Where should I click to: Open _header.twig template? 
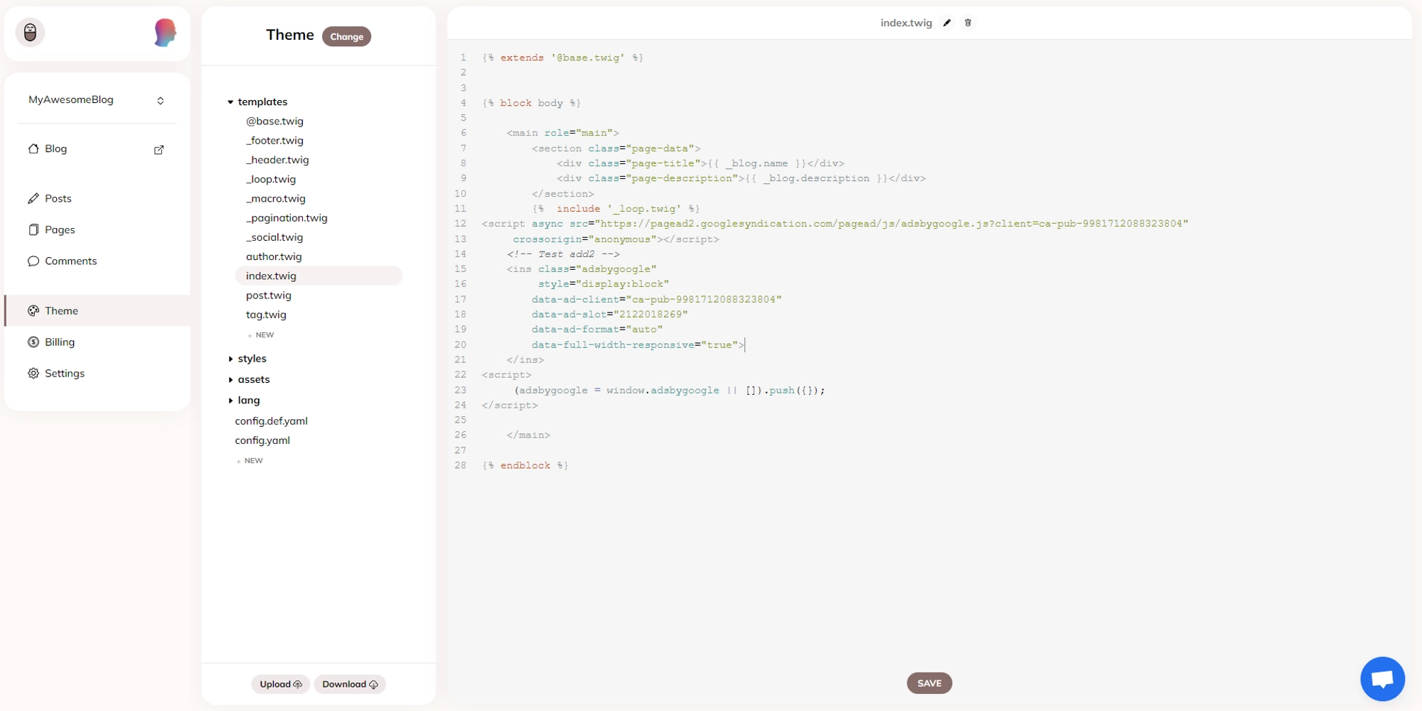pos(277,160)
